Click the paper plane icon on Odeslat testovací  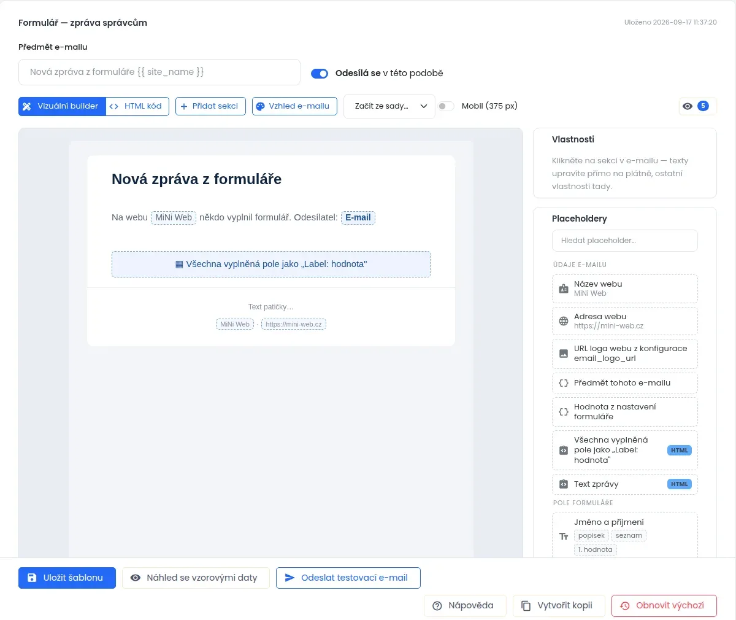coord(290,578)
